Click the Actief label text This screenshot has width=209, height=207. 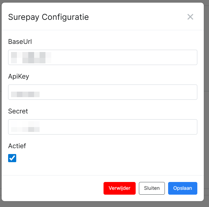pos(17,146)
